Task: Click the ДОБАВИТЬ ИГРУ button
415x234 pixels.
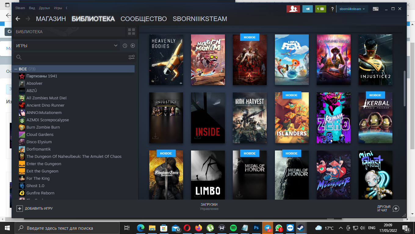Action: point(34,208)
